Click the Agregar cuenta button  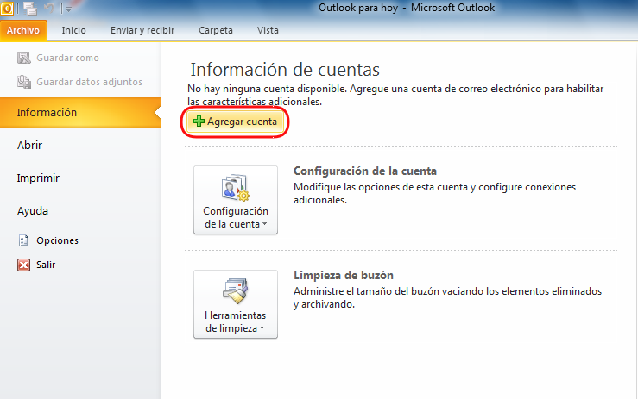(x=235, y=122)
